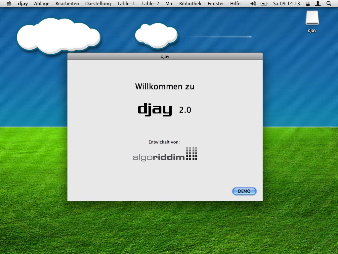Click the djay window title bar
This screenshot has width=338, height=254.
[x=165, y=56]
